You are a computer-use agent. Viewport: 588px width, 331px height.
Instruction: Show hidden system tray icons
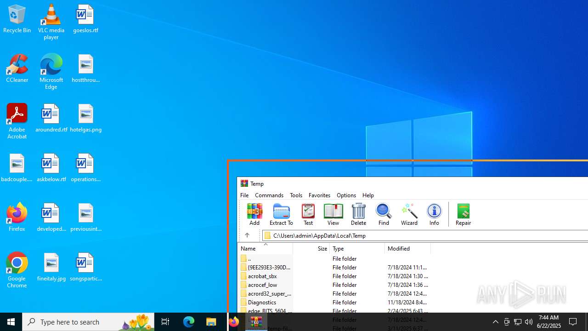pos(495,322)
